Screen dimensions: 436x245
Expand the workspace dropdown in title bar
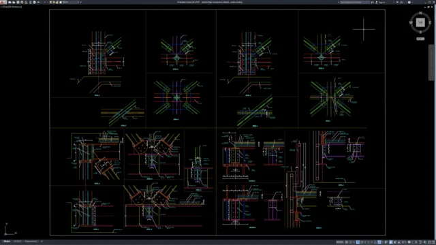pos(69,2)
